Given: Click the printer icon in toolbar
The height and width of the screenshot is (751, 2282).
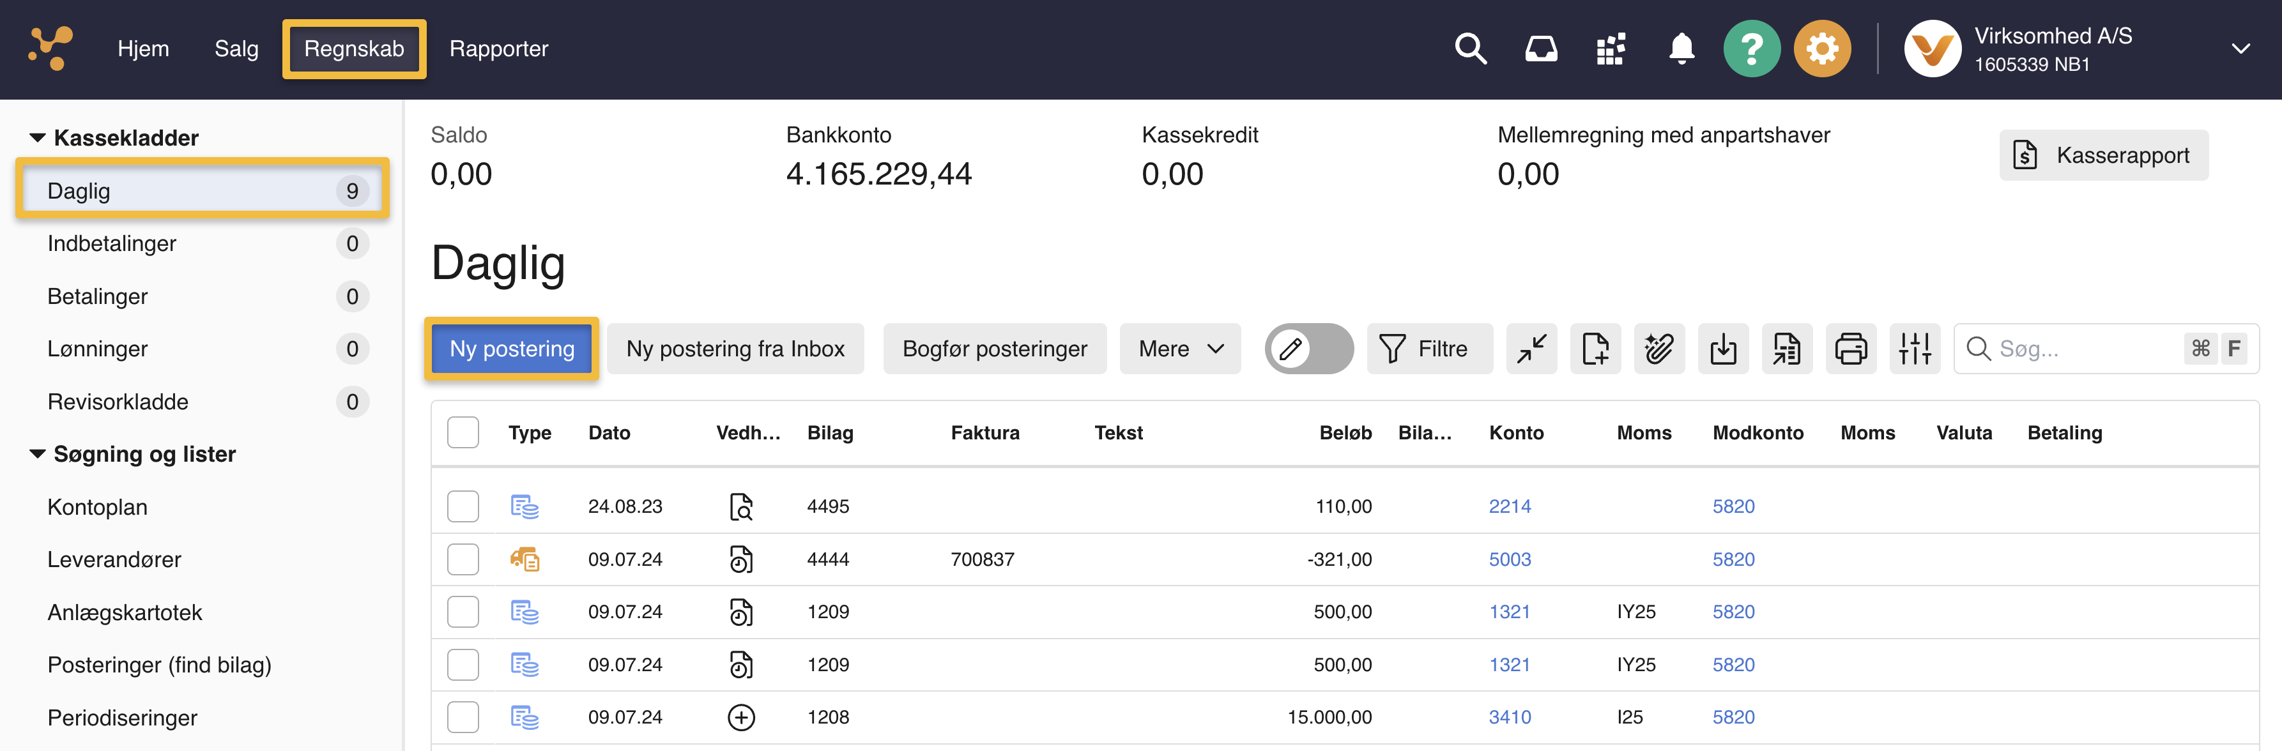Looking at the screenshot, I should pyautogui.click(x=1849, y=349).
